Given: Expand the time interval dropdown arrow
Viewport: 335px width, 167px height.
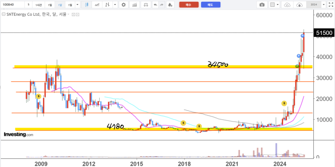Looking at the screenshot, I should click(x=78, y=5).
